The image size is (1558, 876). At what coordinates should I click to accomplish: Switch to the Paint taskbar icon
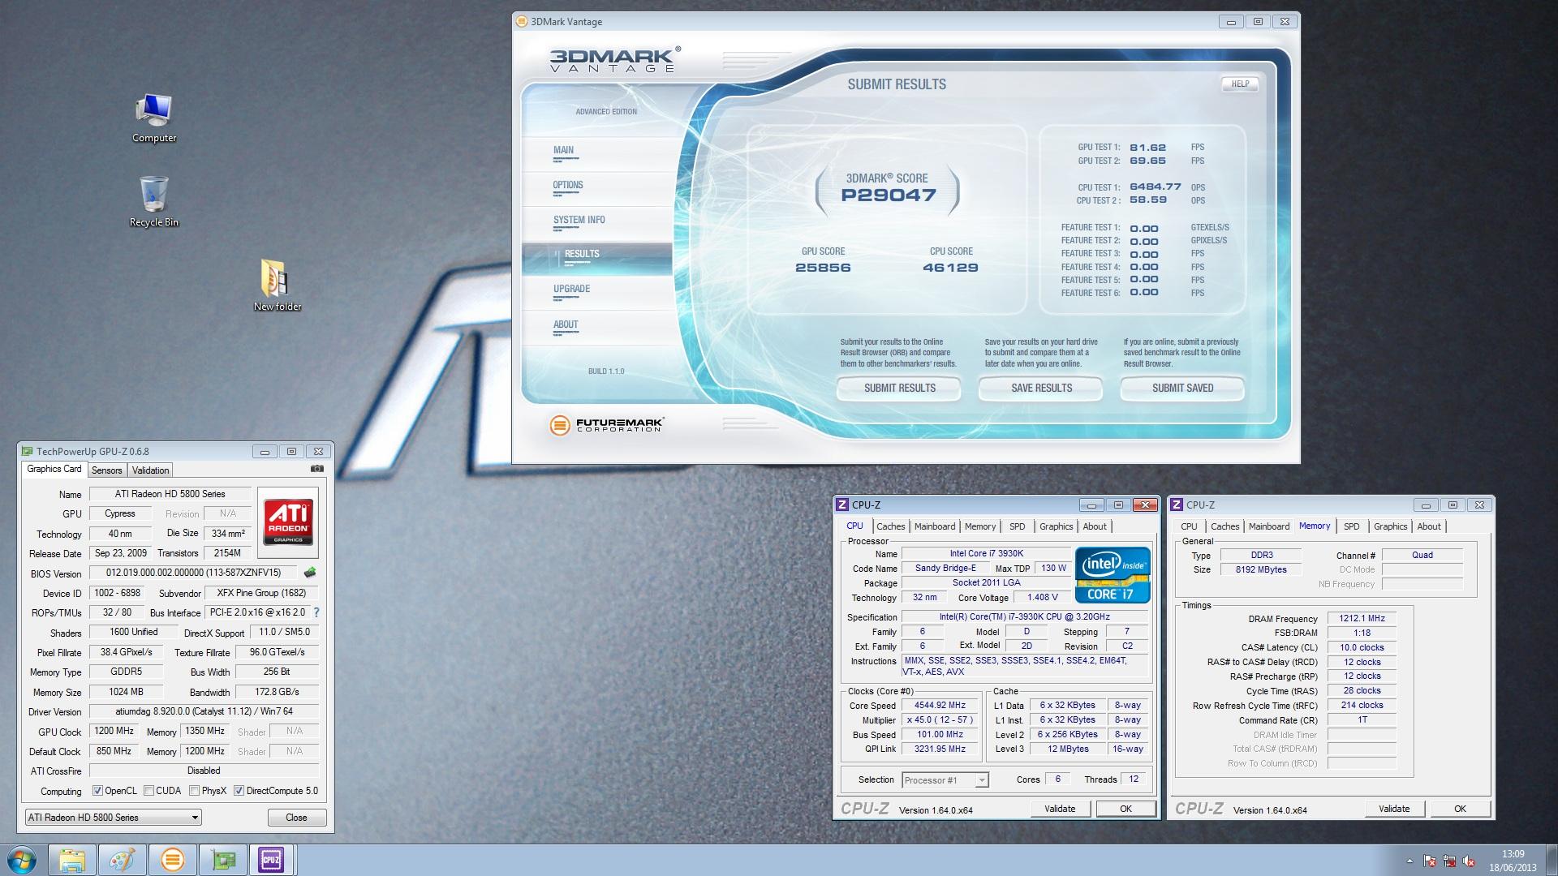tap(123, 860)
